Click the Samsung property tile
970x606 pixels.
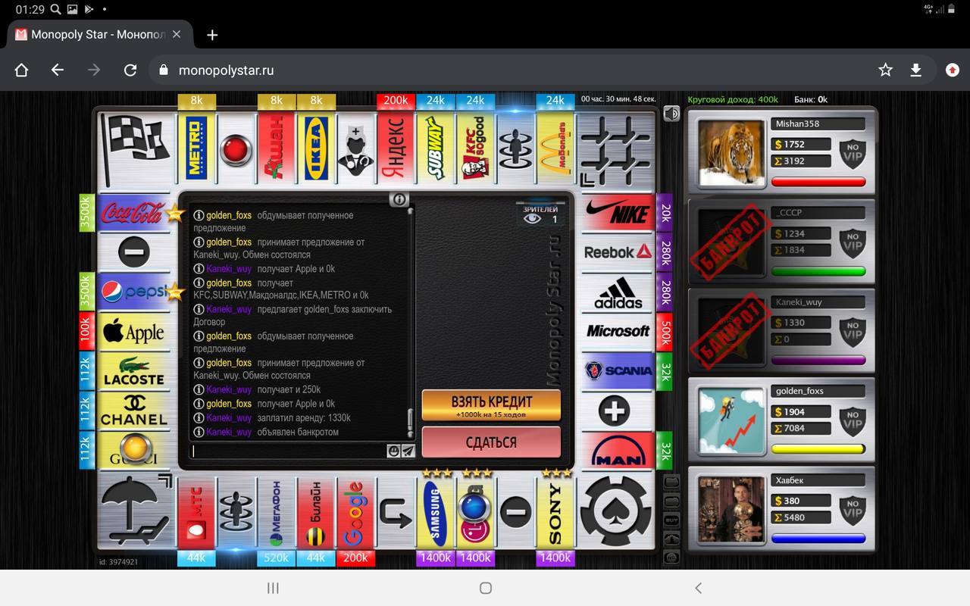point(436,512)
